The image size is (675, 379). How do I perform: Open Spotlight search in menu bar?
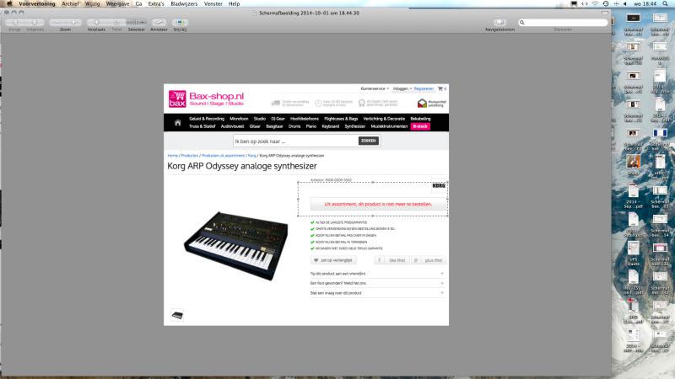pyautogui.click(x=665, y=3)
